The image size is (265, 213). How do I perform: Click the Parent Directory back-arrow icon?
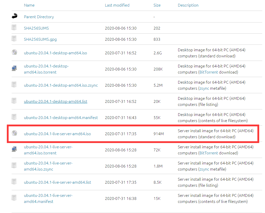tap(14, 16)
